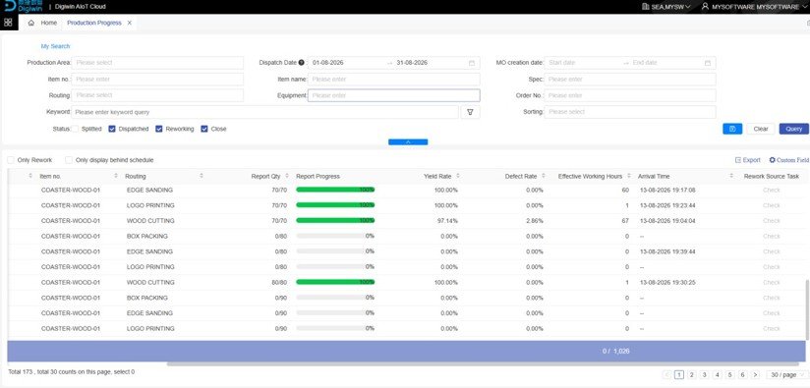Viewport: 810px width, 388px height.
Task: Go to page 3
Action: (x=705, y=375)
